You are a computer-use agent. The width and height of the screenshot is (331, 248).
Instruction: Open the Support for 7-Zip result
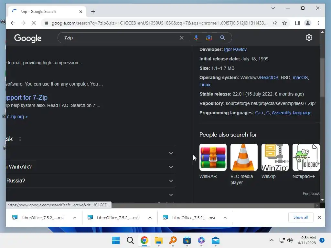(27, 98)
